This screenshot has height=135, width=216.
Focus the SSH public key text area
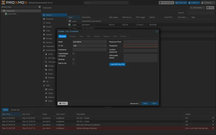pyautogui.click(x=140, y=58)
